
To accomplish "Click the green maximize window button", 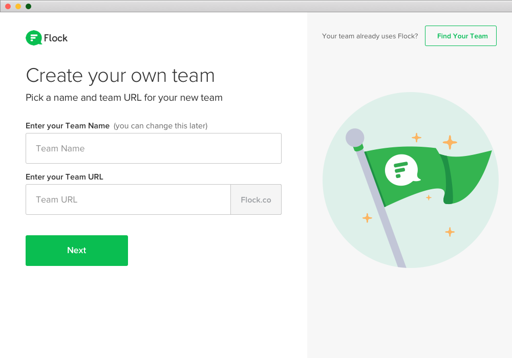I will [x=28, y=6].
